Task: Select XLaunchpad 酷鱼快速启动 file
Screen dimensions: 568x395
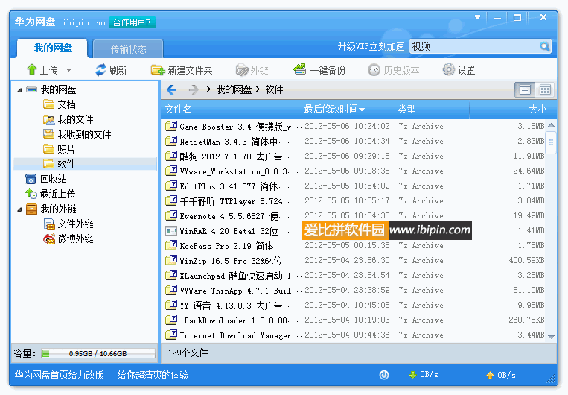Action: click(x=354, y=275)
